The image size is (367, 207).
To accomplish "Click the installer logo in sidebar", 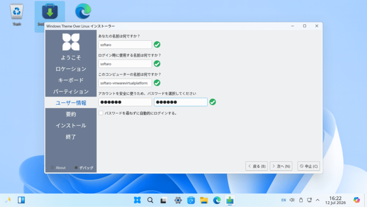I will click(x=71, y=42).
